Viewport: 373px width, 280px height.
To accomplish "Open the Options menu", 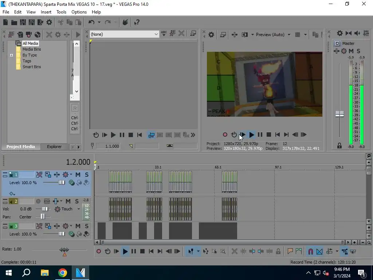I will click(79, 12).
